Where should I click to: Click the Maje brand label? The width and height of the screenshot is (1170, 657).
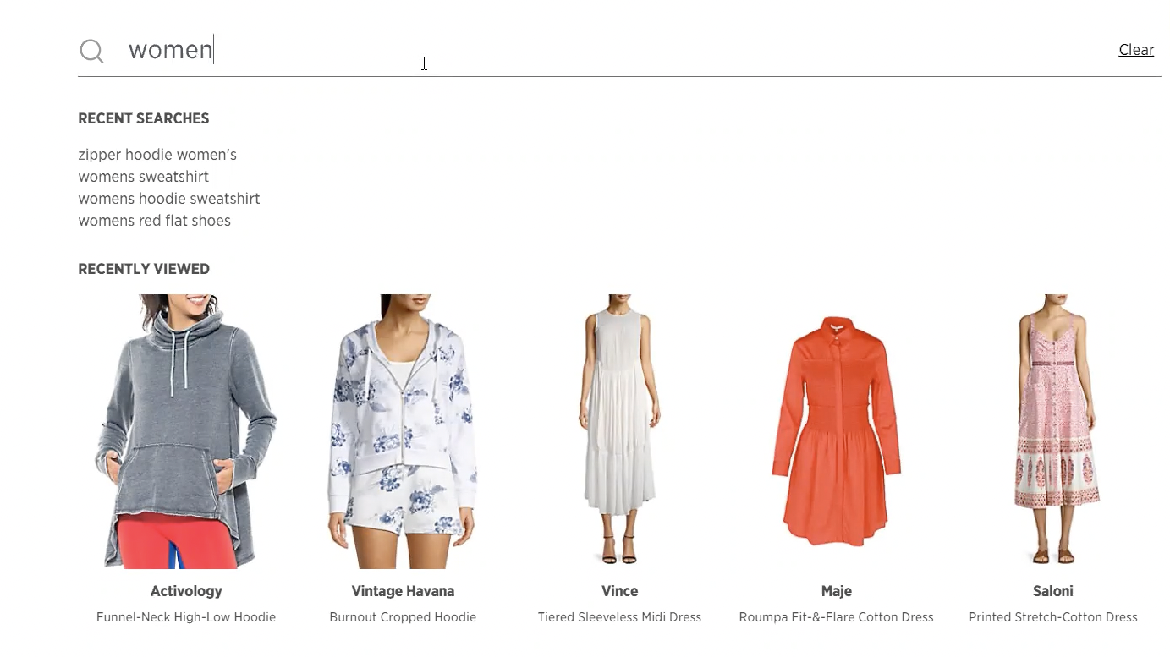coord(836,591)
